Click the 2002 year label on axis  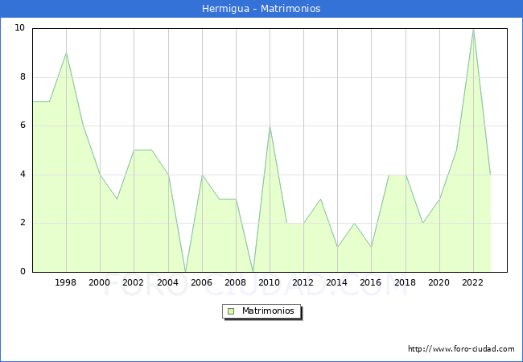(x=134, y=282)
